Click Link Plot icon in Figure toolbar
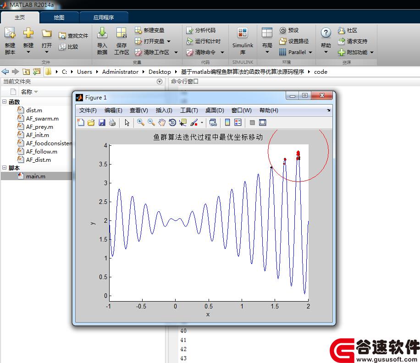Viewport: 420px width, 363px height. click(x=213, y=122)
